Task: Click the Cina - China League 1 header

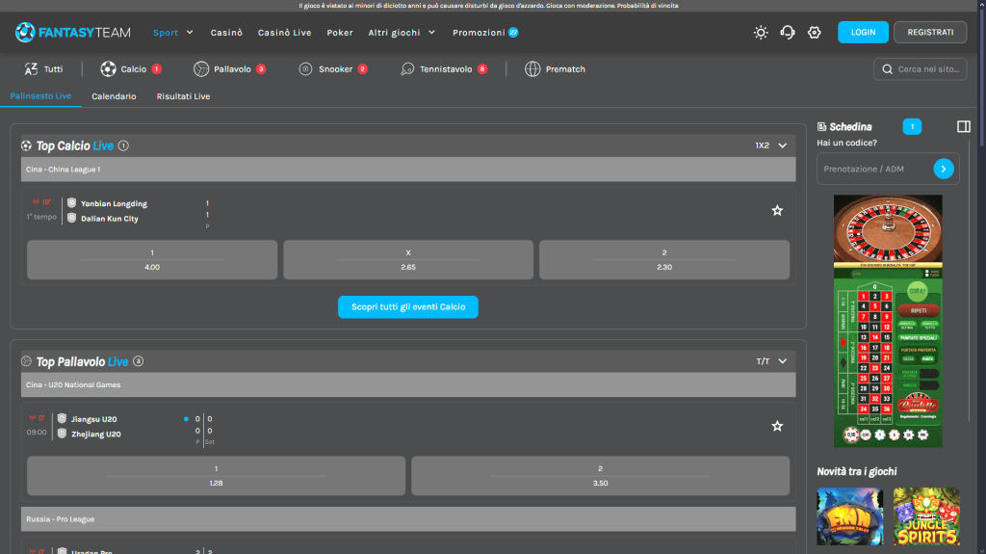Action: pos(408,170)
